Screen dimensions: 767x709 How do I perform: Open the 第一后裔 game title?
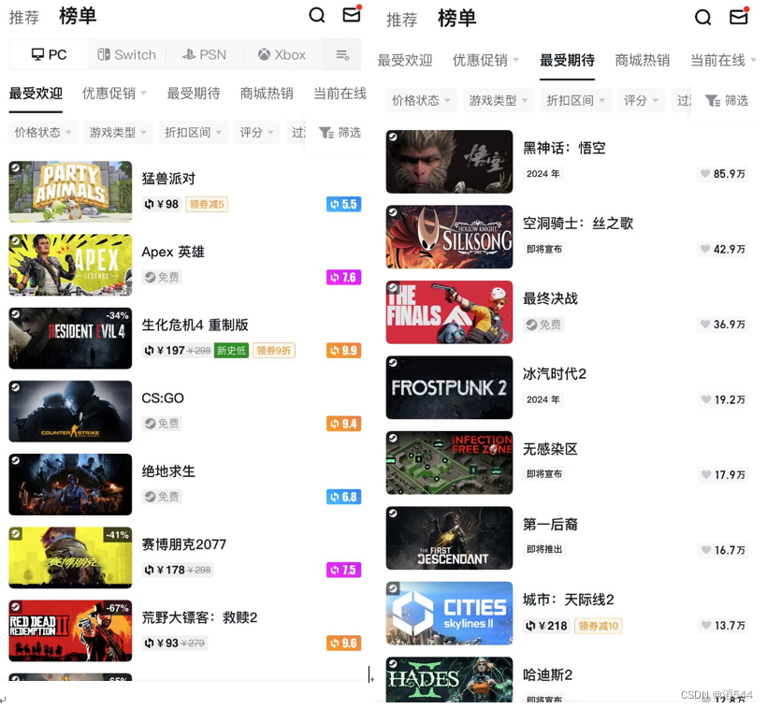(x=550, y=525)
